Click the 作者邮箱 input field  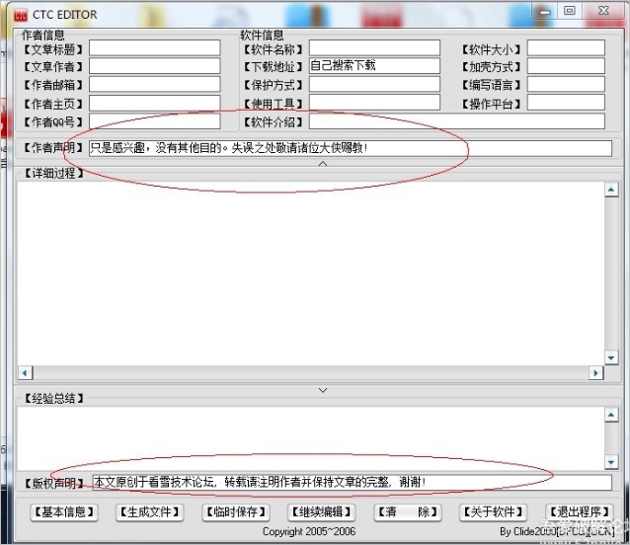click(155, 85)
